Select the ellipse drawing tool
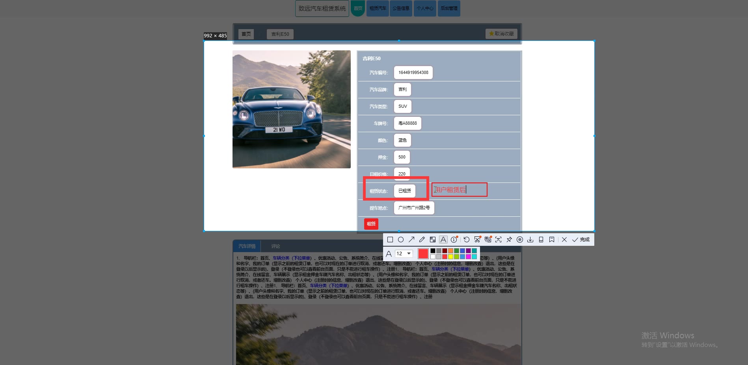Image resolution: width=748 pixels, height=365 pixels. coord(401,240)
